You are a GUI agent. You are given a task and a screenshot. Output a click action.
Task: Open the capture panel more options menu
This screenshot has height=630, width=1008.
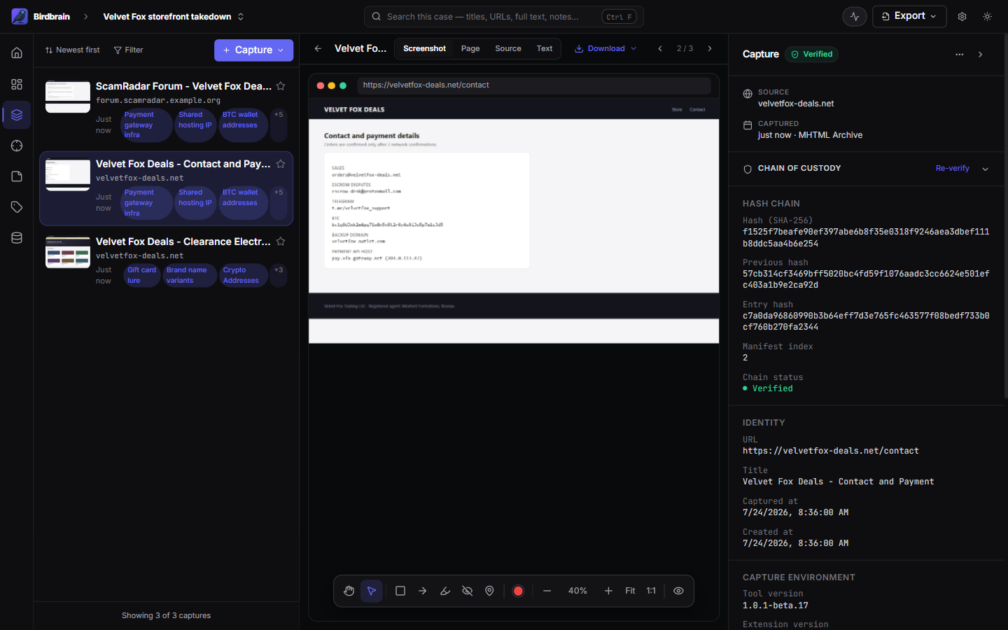[959, 54]
